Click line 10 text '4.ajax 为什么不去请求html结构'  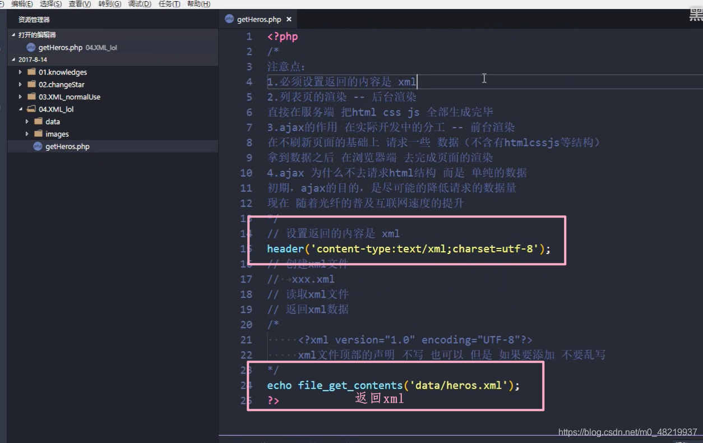tap(351, 173)
